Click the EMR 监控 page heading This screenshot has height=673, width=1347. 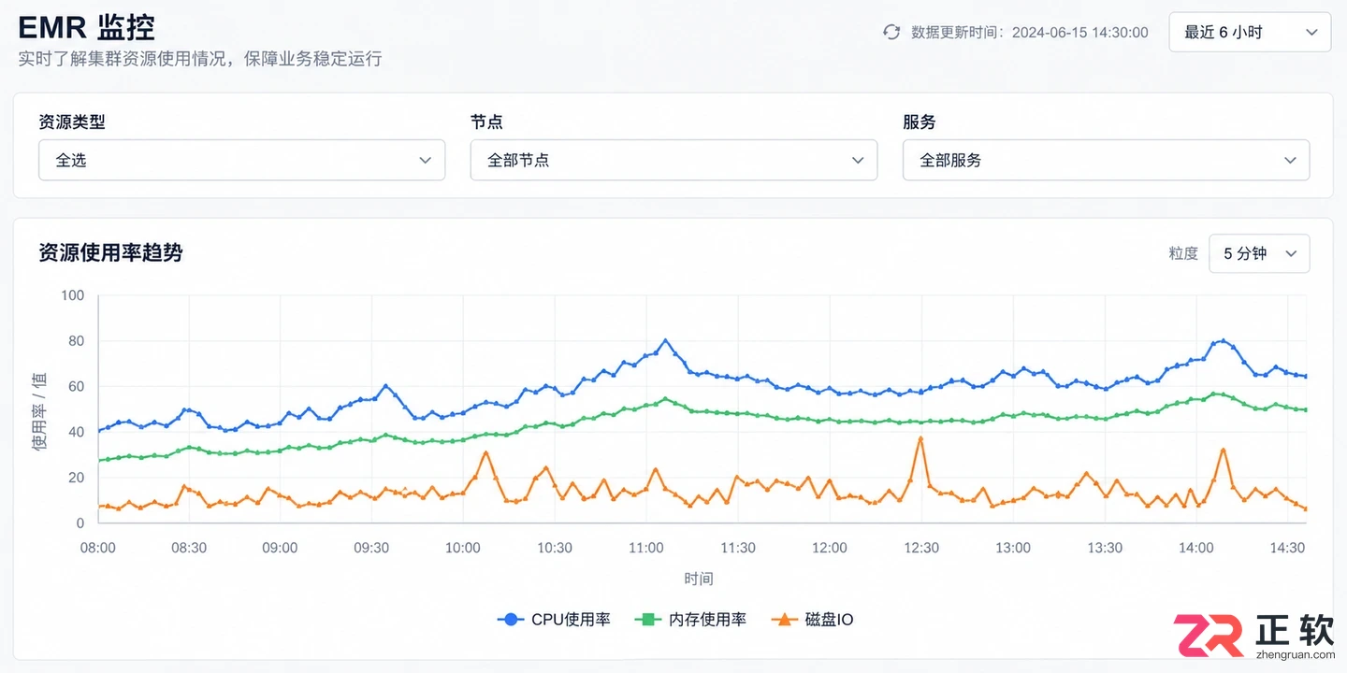86,27
